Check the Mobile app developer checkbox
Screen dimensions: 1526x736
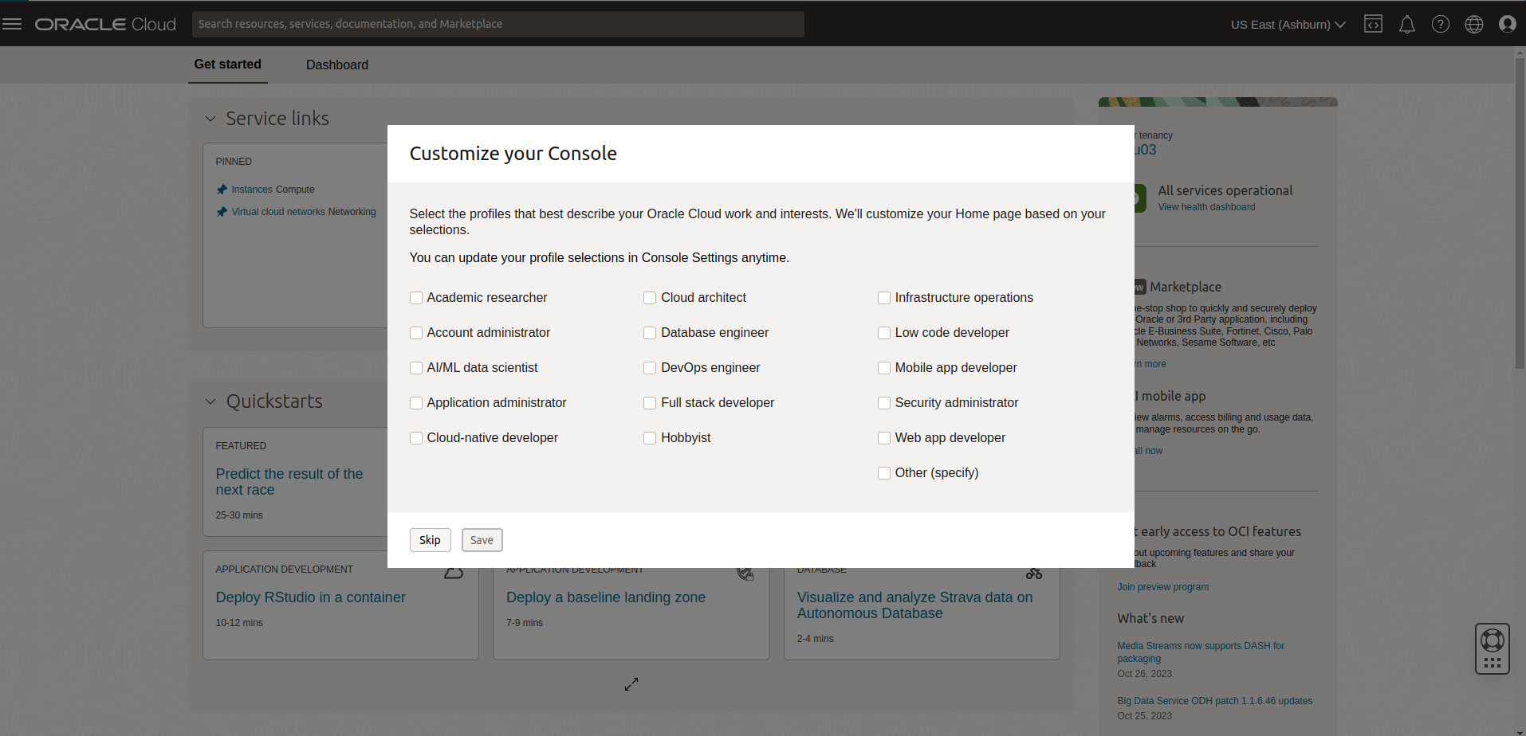(x=884, y=368)
